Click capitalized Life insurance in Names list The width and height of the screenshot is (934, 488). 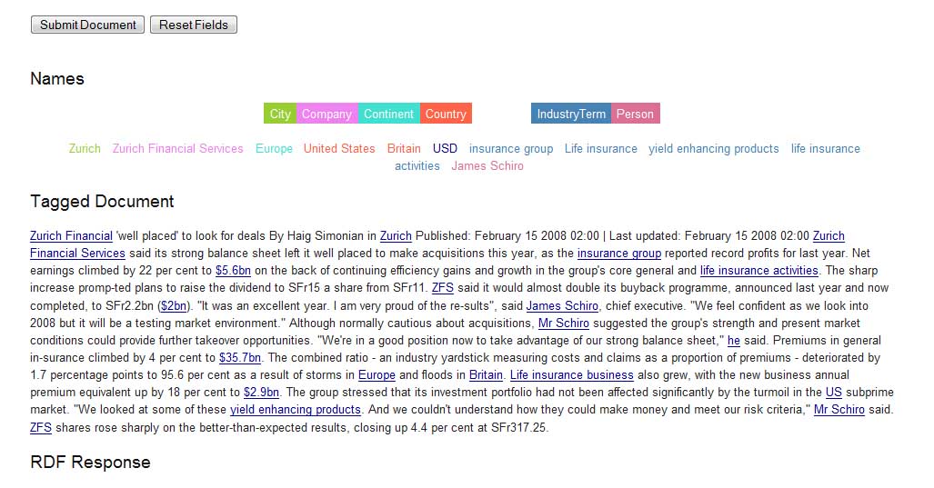tap(600, 148)
